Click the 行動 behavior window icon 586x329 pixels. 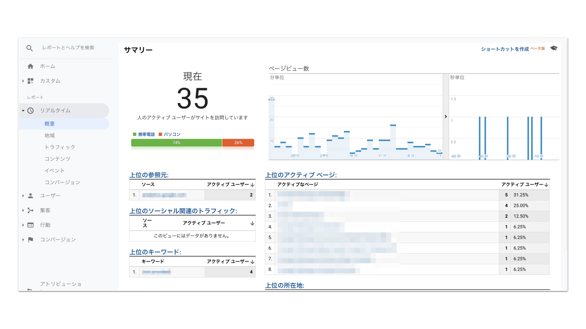click(30, 225)
